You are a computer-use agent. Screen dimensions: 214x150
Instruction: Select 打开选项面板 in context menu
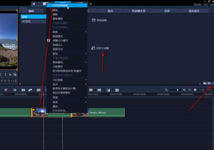point(61,5)
